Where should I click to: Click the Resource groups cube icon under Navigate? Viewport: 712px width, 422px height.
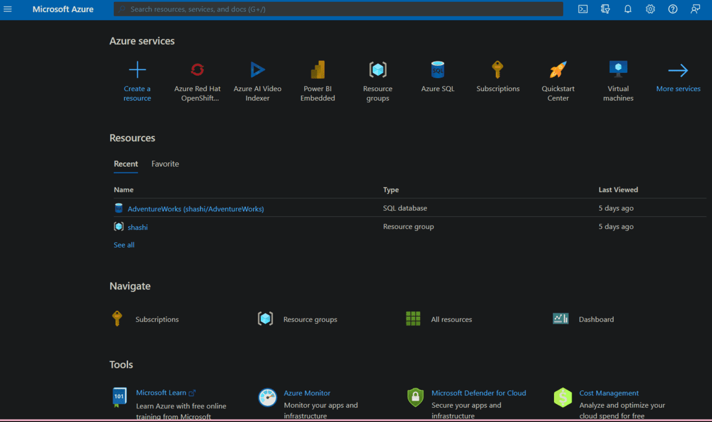[265, 319]
